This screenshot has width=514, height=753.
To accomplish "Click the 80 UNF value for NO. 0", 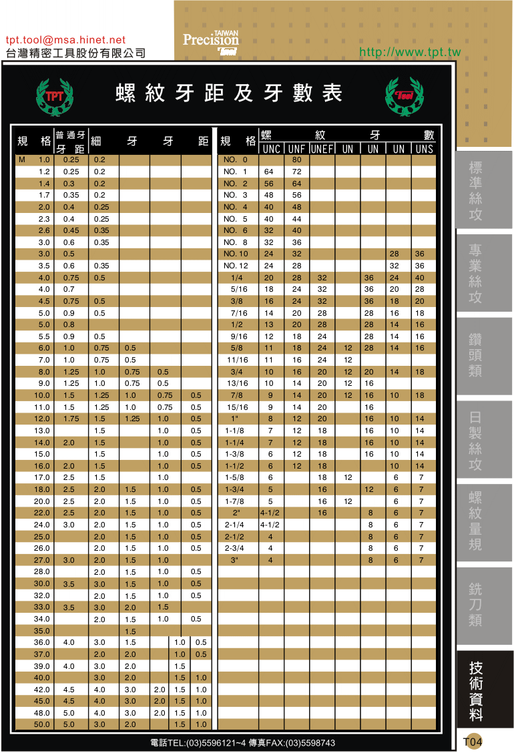I will [297, 160].
